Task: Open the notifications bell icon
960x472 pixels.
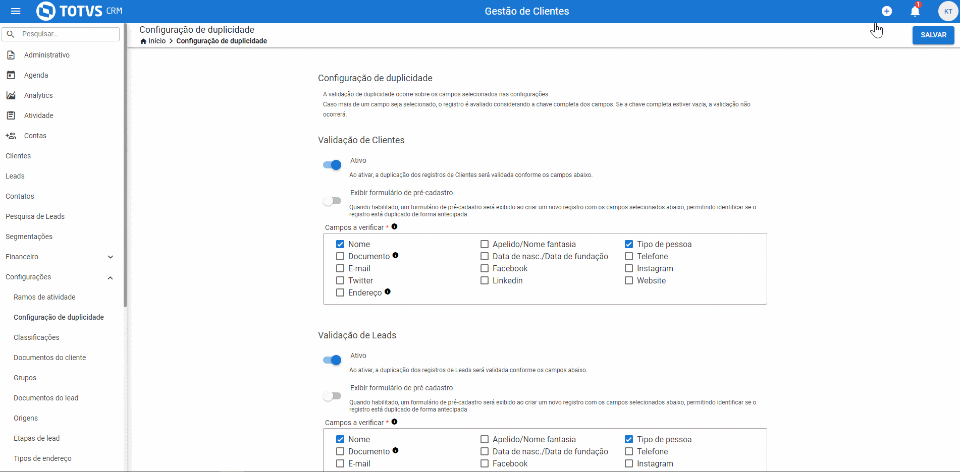Action: click(915, 11)
